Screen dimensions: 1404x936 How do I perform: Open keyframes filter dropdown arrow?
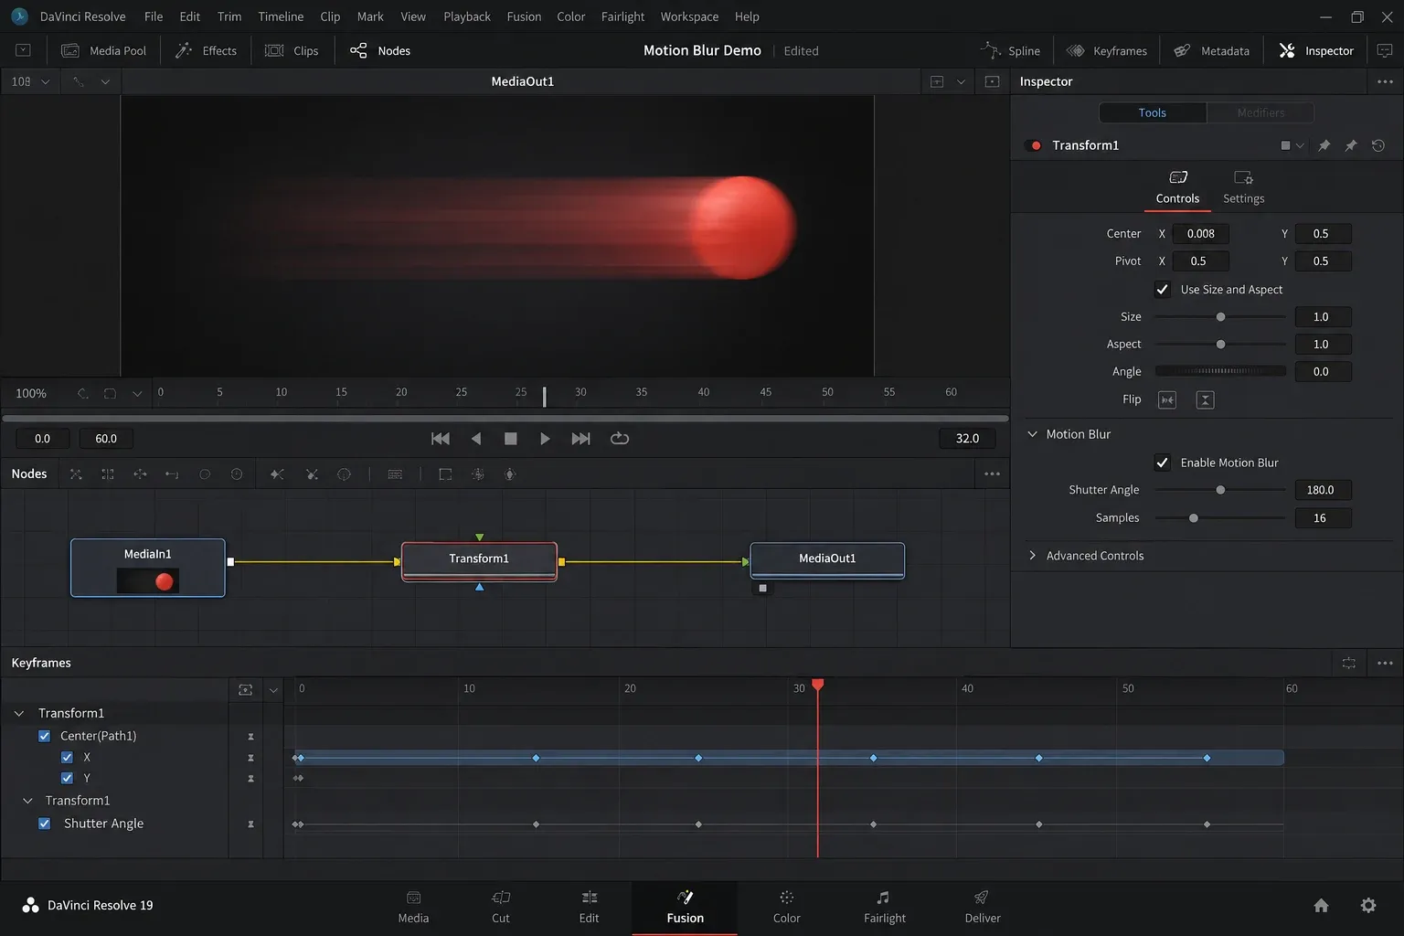[273, 690]
